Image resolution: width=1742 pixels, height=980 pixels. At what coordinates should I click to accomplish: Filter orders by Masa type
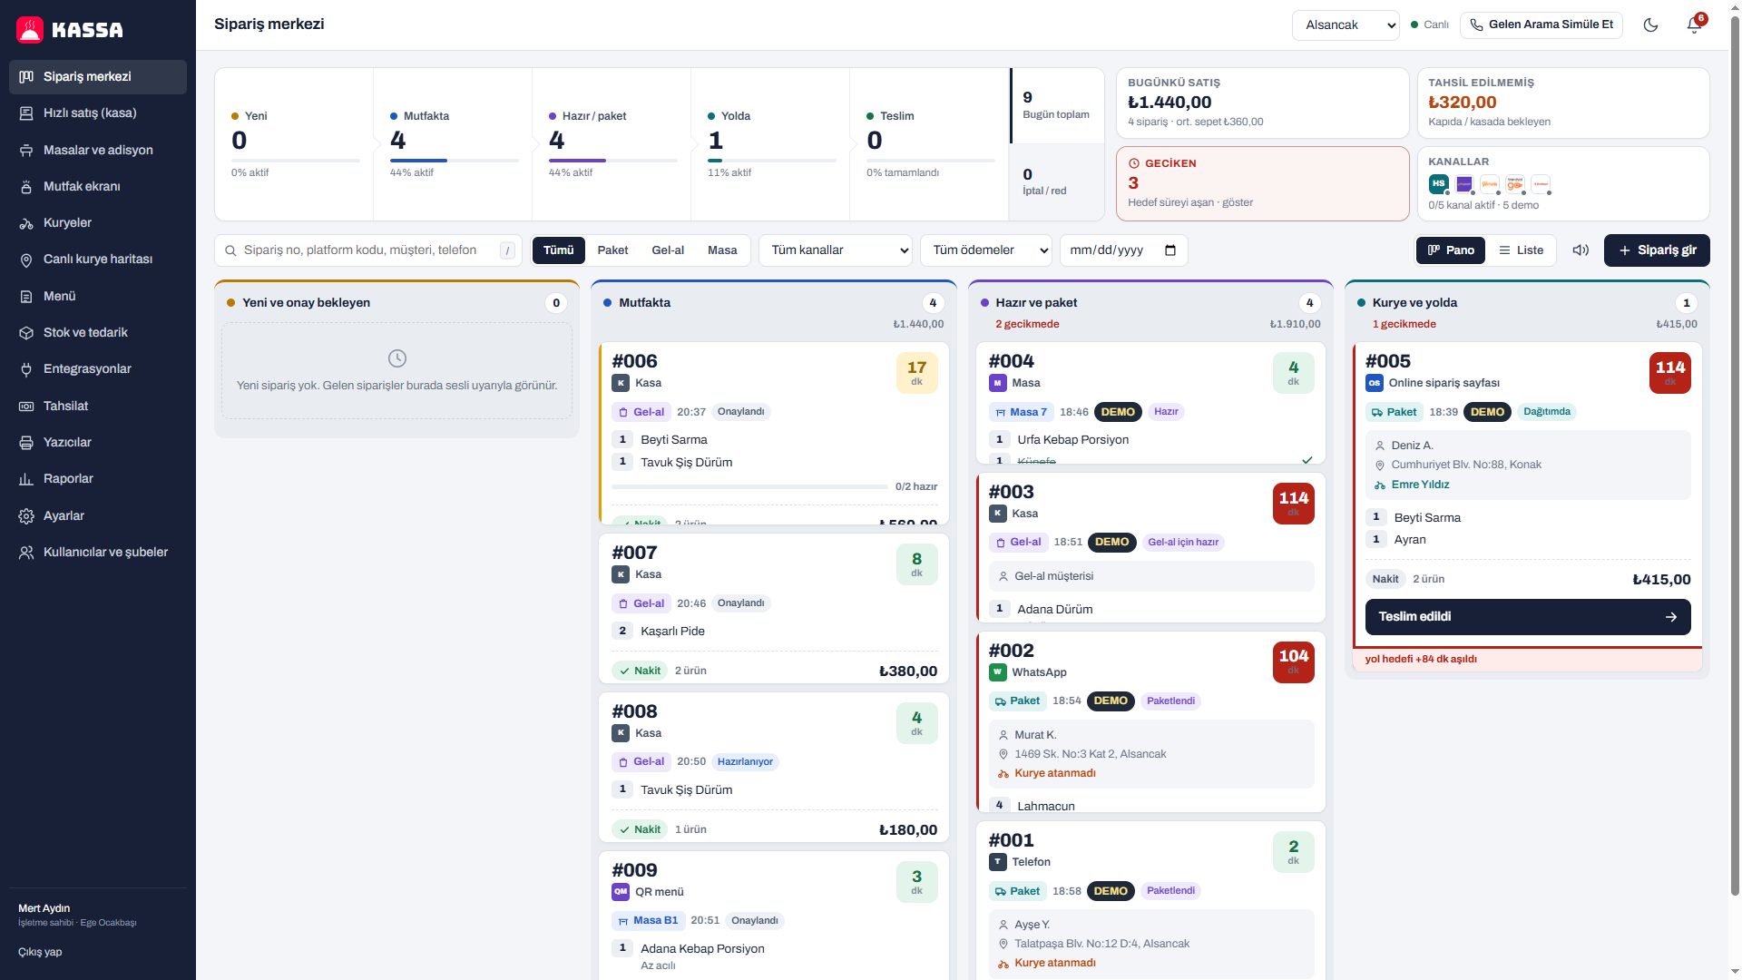[x=722, y=250]
